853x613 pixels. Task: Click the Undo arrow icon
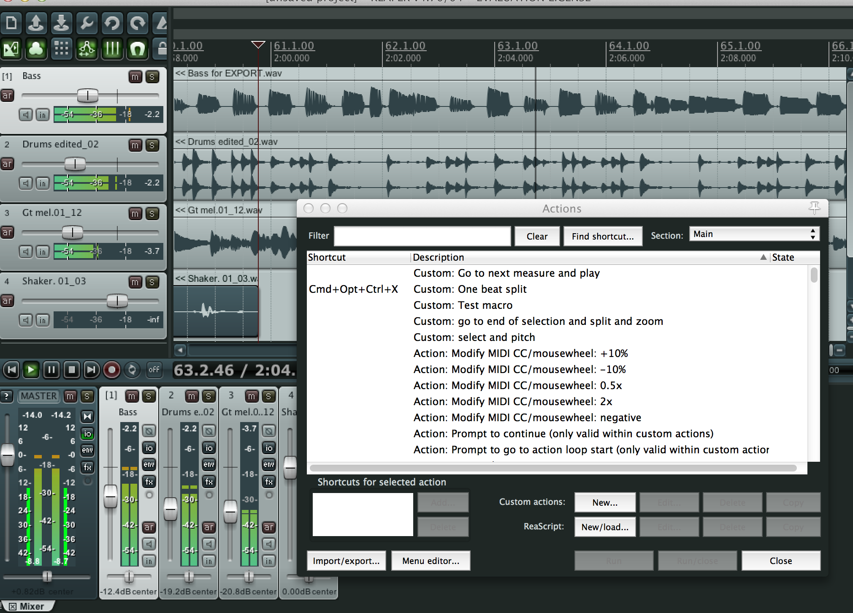pos(112,23)
